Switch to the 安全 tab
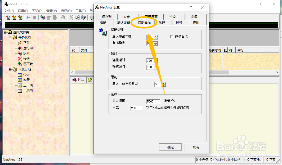 click(127, 17)
